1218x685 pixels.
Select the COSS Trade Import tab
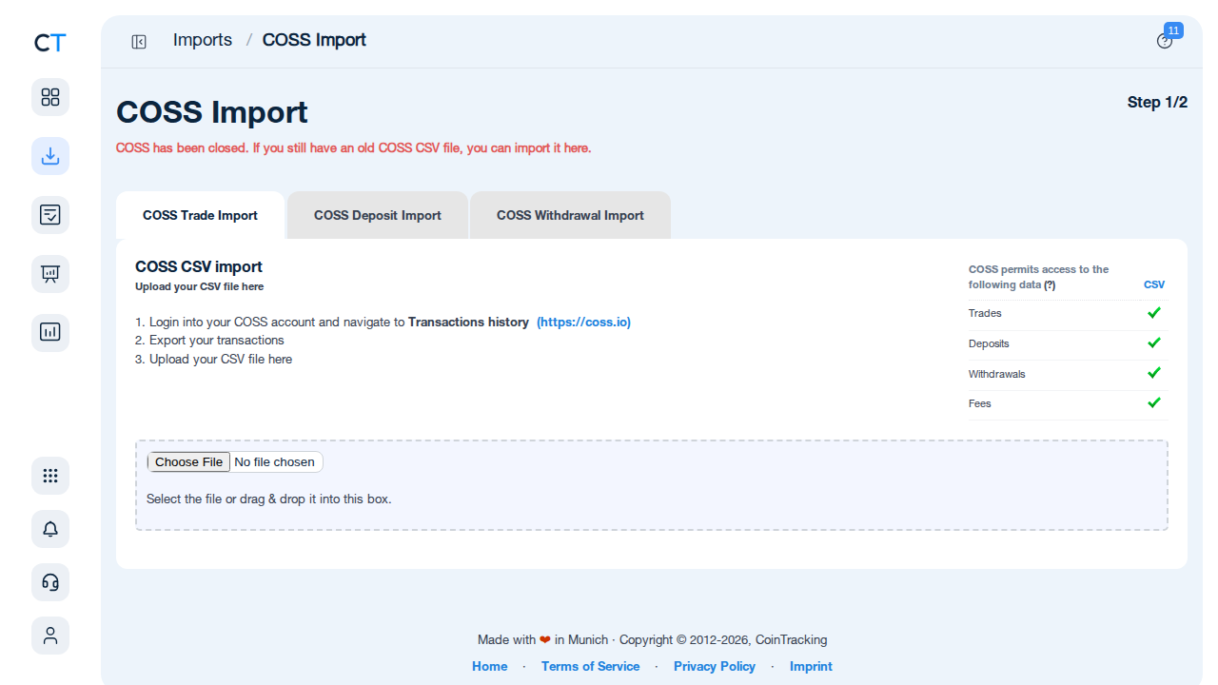[x=200, y=215]
